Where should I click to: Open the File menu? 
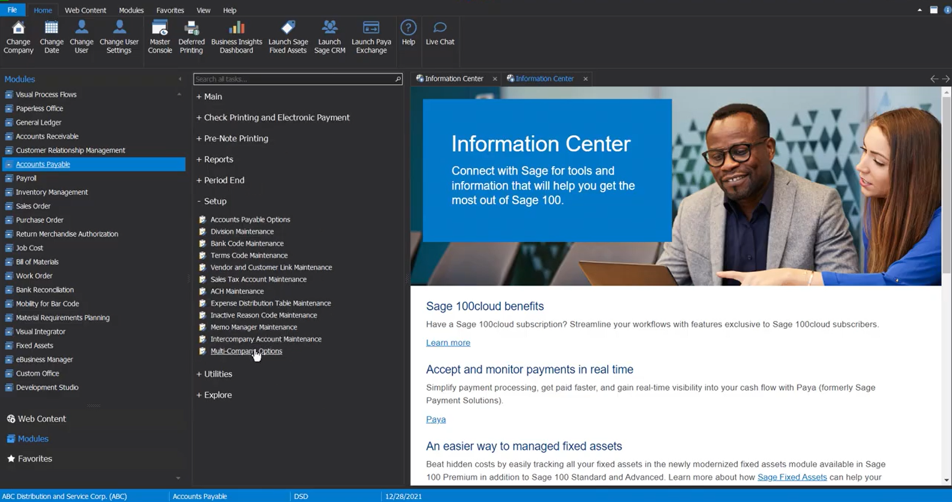12,10
